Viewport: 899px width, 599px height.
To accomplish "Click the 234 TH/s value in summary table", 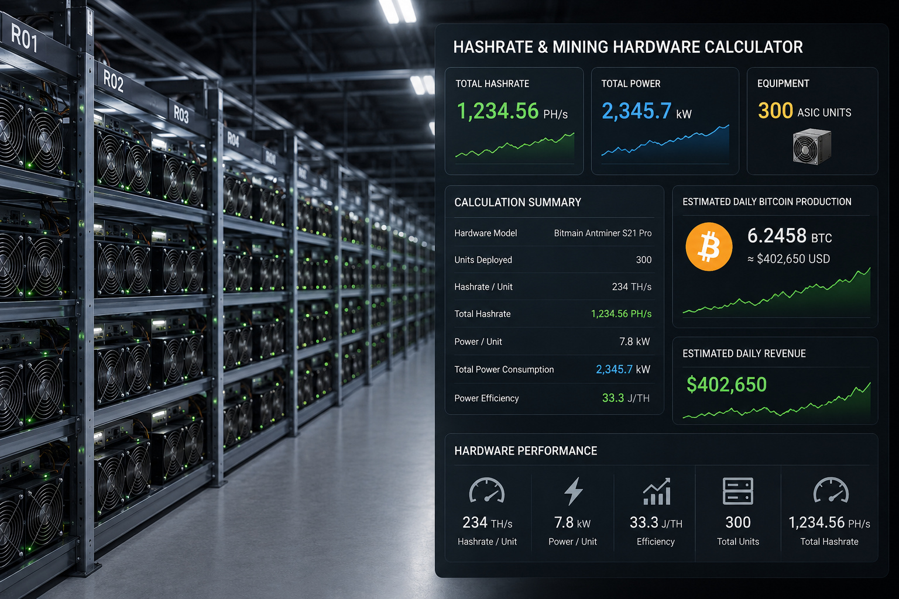I will tap(632, 287).
